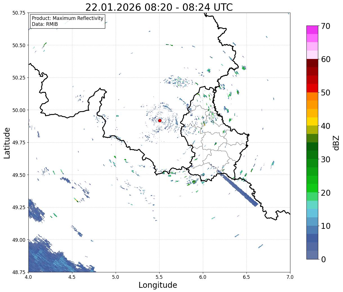This screenshot has width=343, height=292.
Task: Click the 'dBZ' colorbar label
Action: [336, 143]
